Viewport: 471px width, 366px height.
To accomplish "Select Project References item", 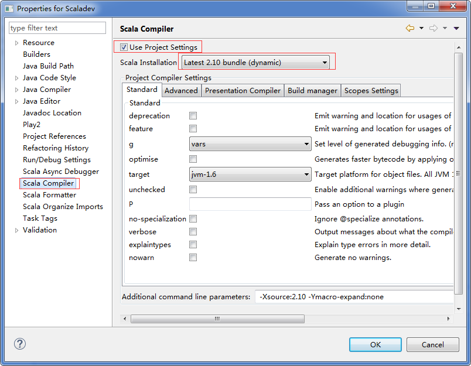I will click(x=54, y=136).
